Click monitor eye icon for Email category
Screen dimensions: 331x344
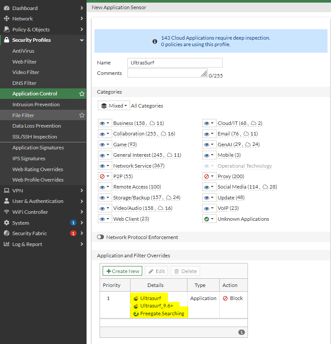207,134
